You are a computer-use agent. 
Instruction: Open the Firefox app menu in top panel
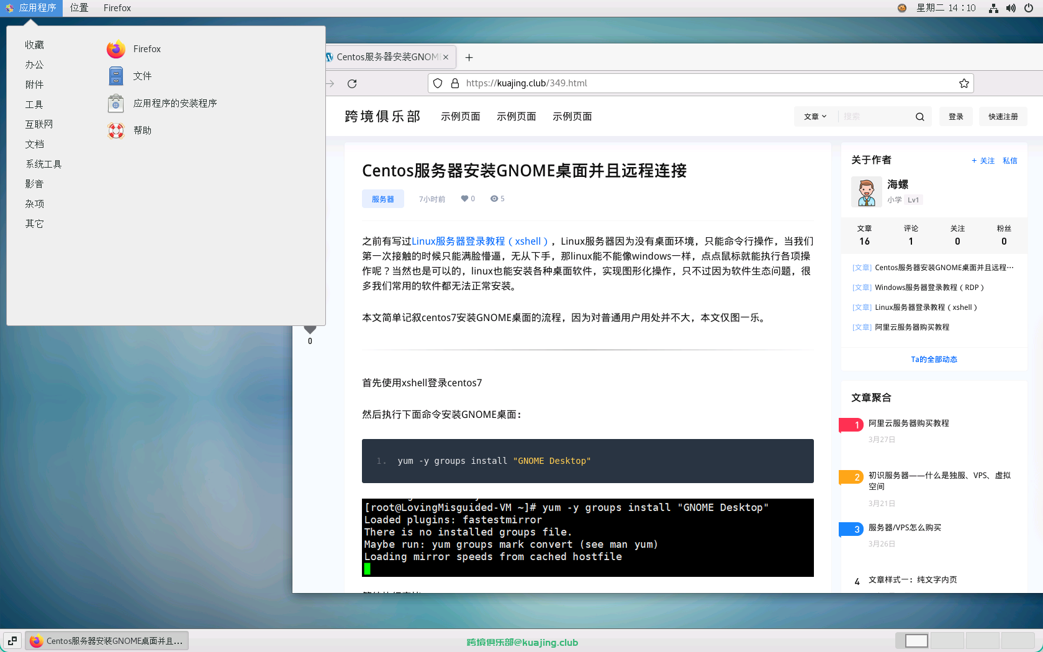coord(117,8)
